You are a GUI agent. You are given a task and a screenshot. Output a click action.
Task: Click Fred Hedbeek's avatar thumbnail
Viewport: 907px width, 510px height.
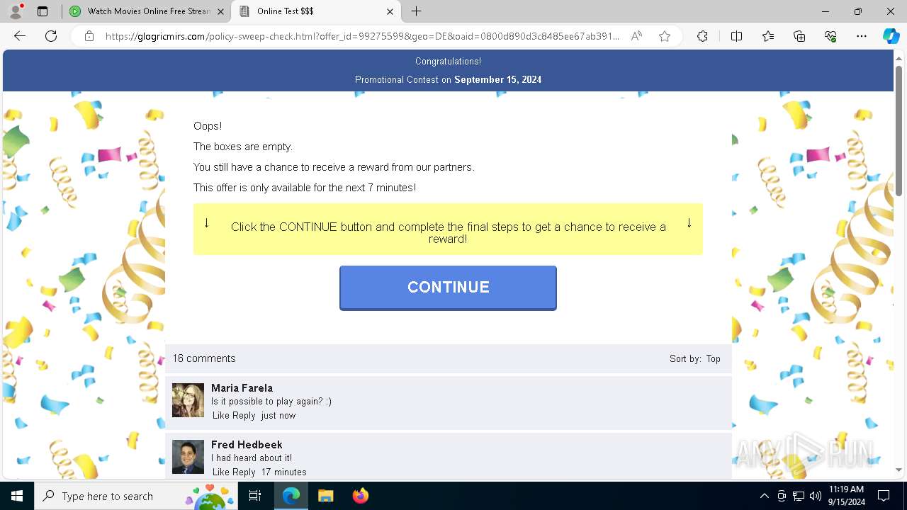[188, 457]
